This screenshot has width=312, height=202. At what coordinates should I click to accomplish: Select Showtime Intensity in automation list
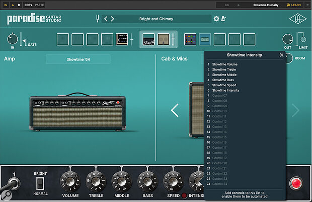click(x=225, y=90)
